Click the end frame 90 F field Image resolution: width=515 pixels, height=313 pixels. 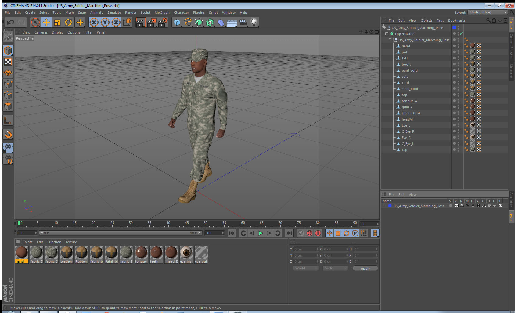[214, 233]
